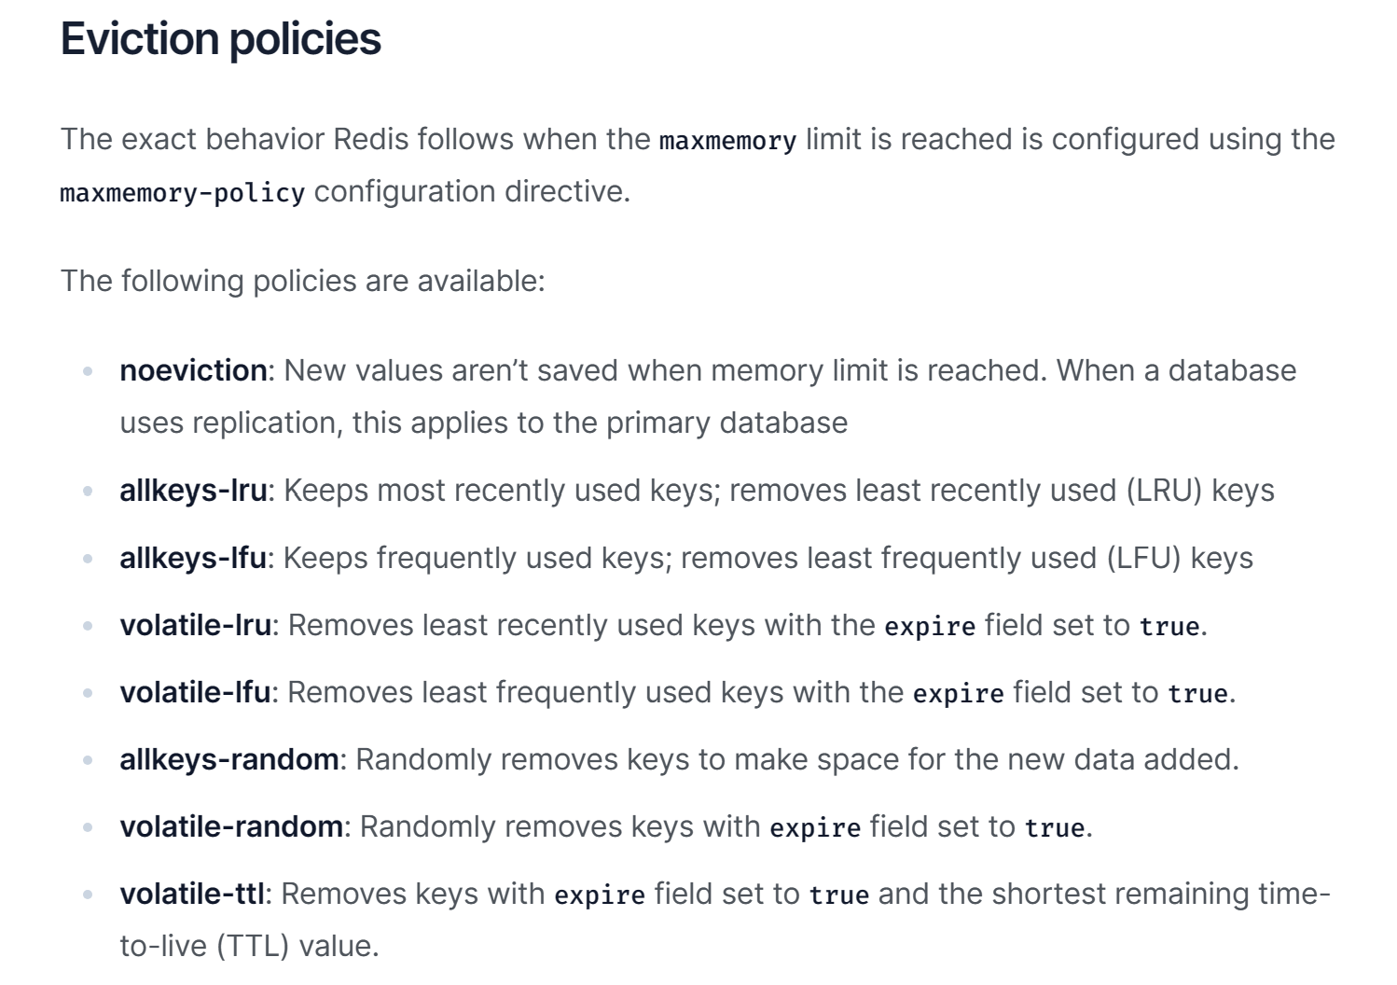Click the bullet point beside noeviction

[88, 371]
